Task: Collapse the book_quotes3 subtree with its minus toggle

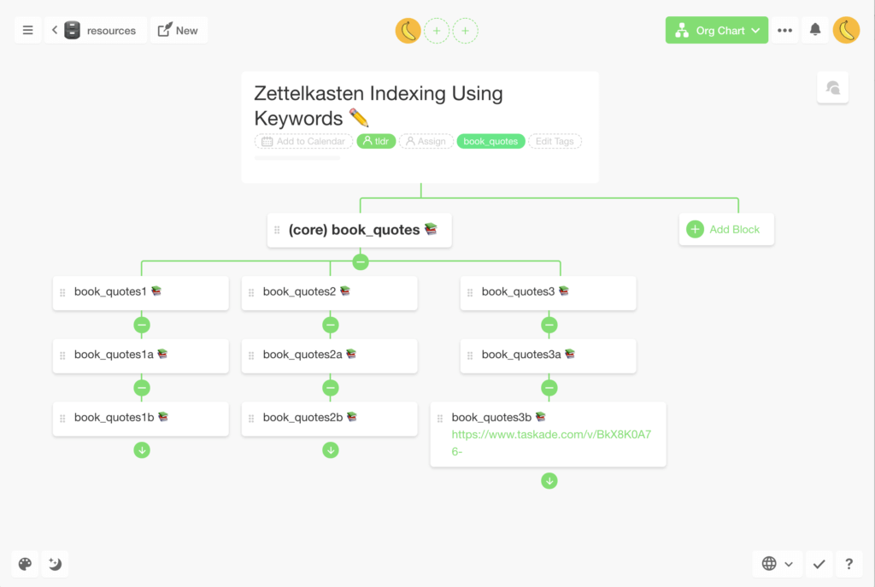Action: point(549,325)
